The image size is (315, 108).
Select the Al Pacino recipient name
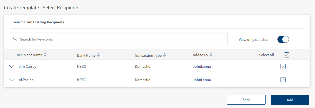pos(26,80)
